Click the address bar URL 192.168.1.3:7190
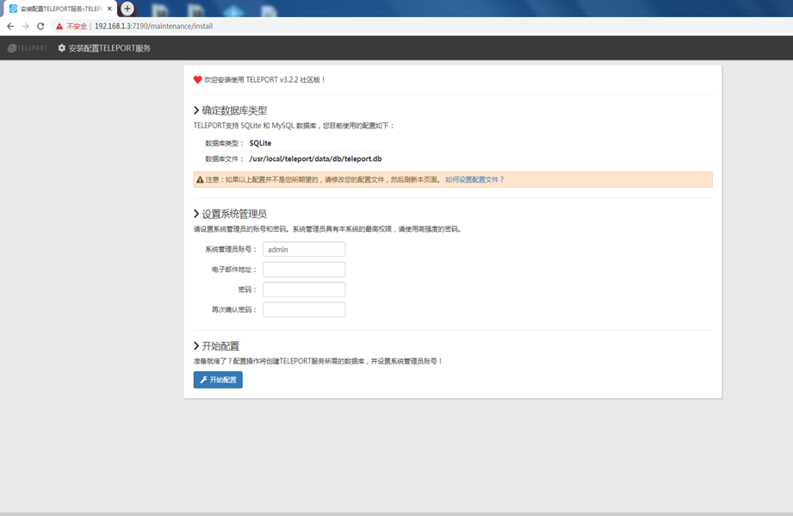The width and height of the screenshot is (793, 516). click(x=154, y=27)
